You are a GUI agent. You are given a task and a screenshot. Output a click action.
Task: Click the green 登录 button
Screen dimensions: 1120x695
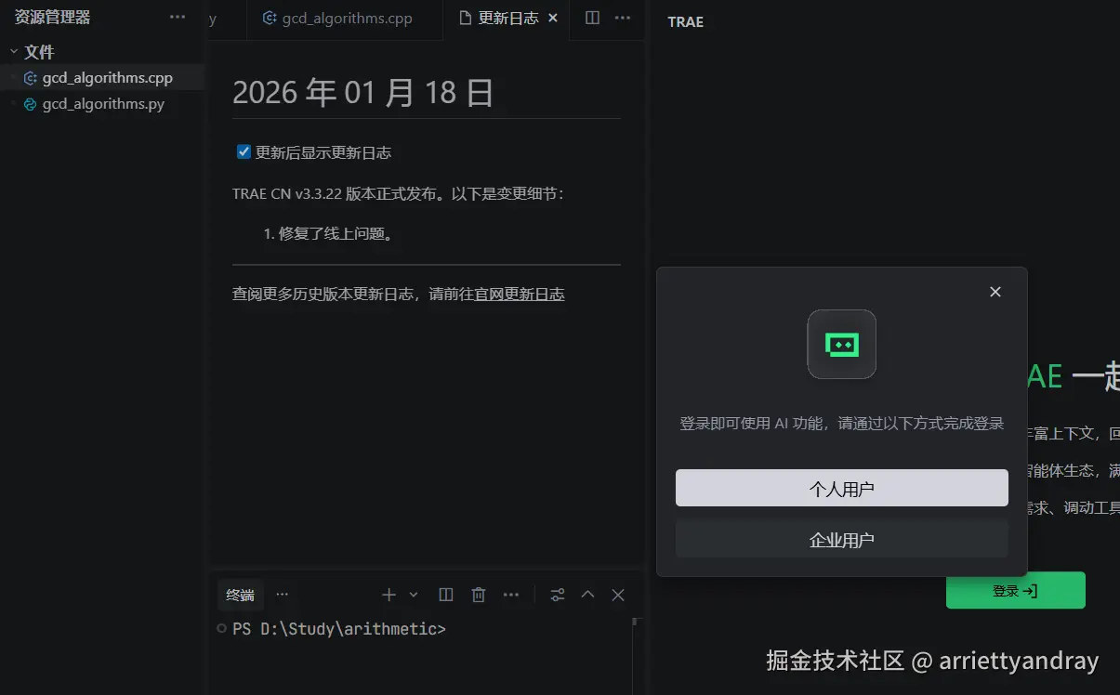pyautogui.click(x=1016, y=590)
